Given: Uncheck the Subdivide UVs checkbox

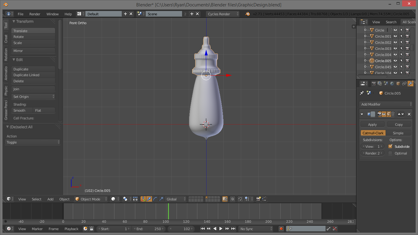Looking at the screenshot, I should tap(390, 146).
